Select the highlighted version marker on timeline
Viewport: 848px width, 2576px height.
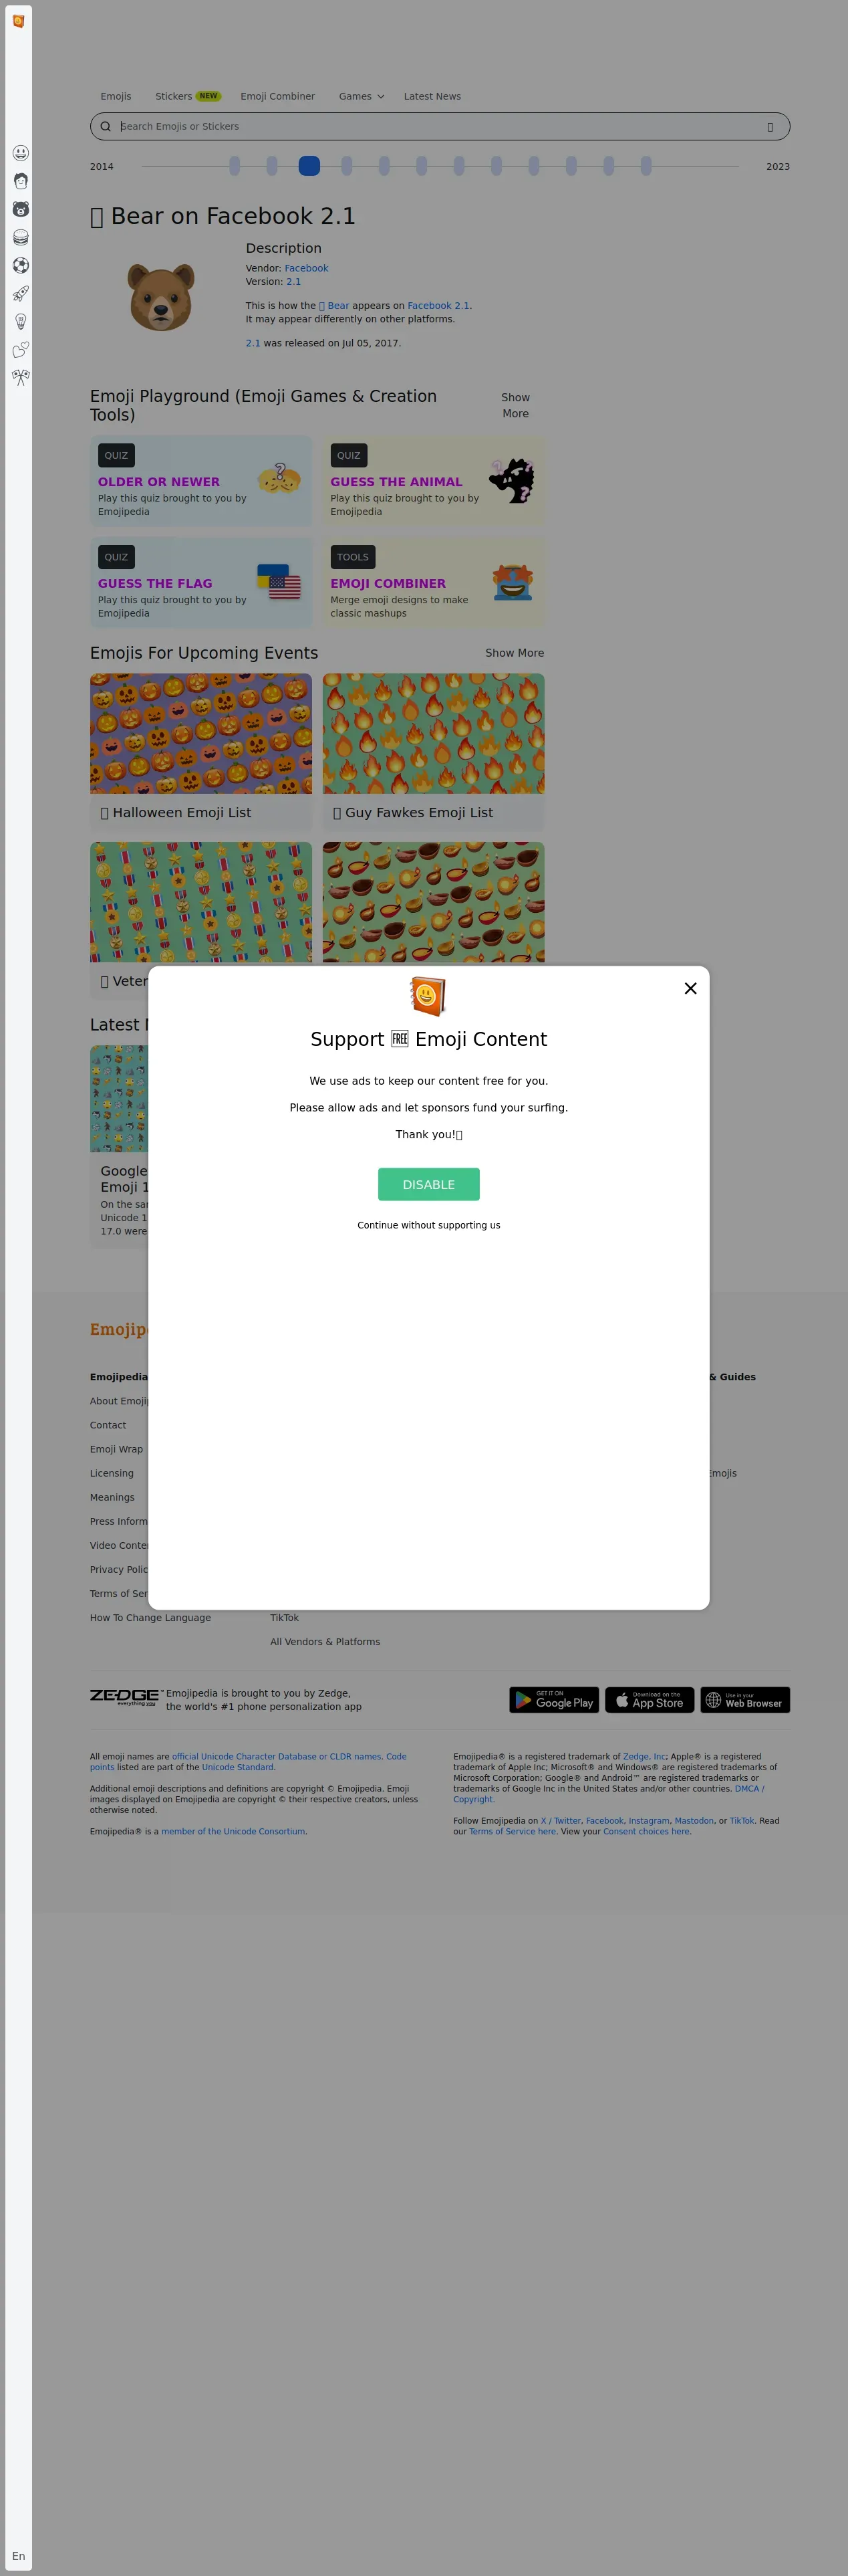coord(309,166)
